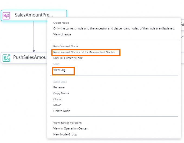184x143 pixels.
Task: Choose View Lineage menu entry
Action: point(62,34)
